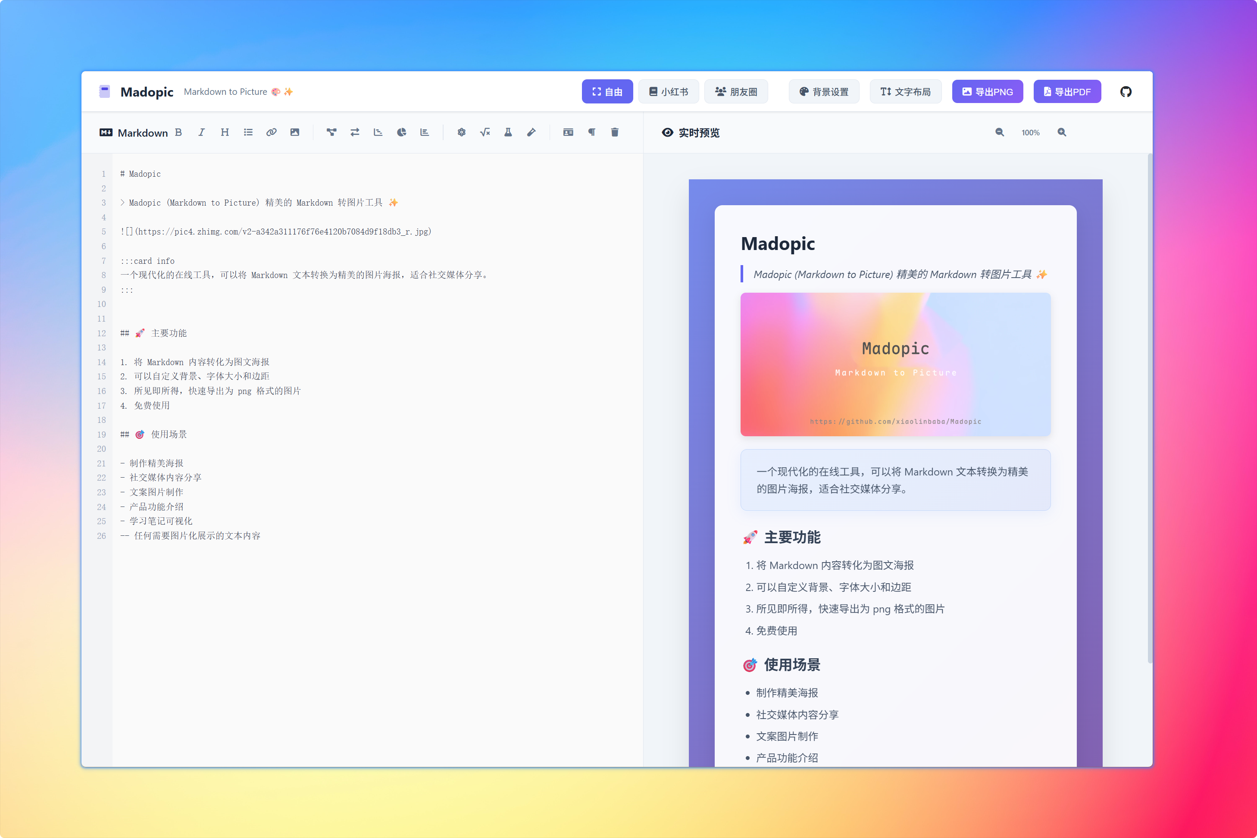
Task: Insert a pie chart
Action: [x=401, y=132]
